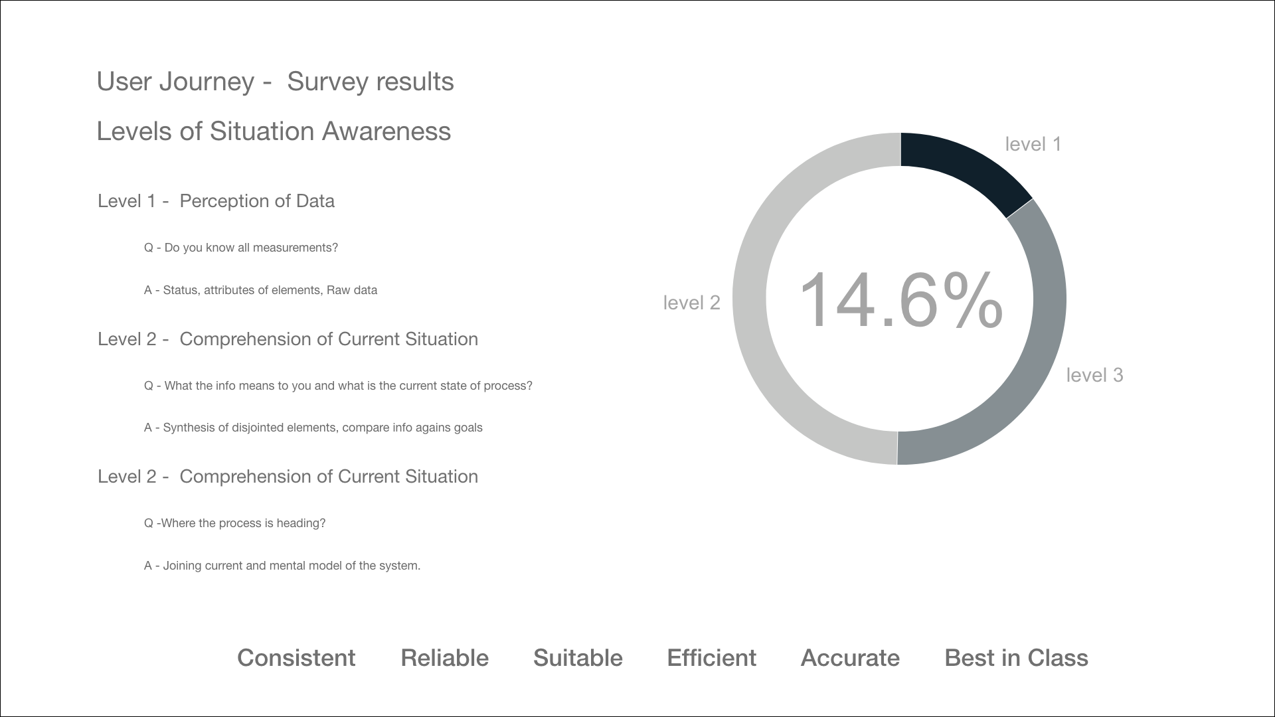Click the 'Do you know all measurements?' question
Image resolution: width=1275 pixels, height=717 pixels.
(x=241, y=248)
